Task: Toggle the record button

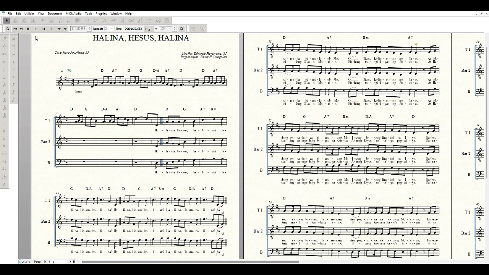Action: coord(52,29)
